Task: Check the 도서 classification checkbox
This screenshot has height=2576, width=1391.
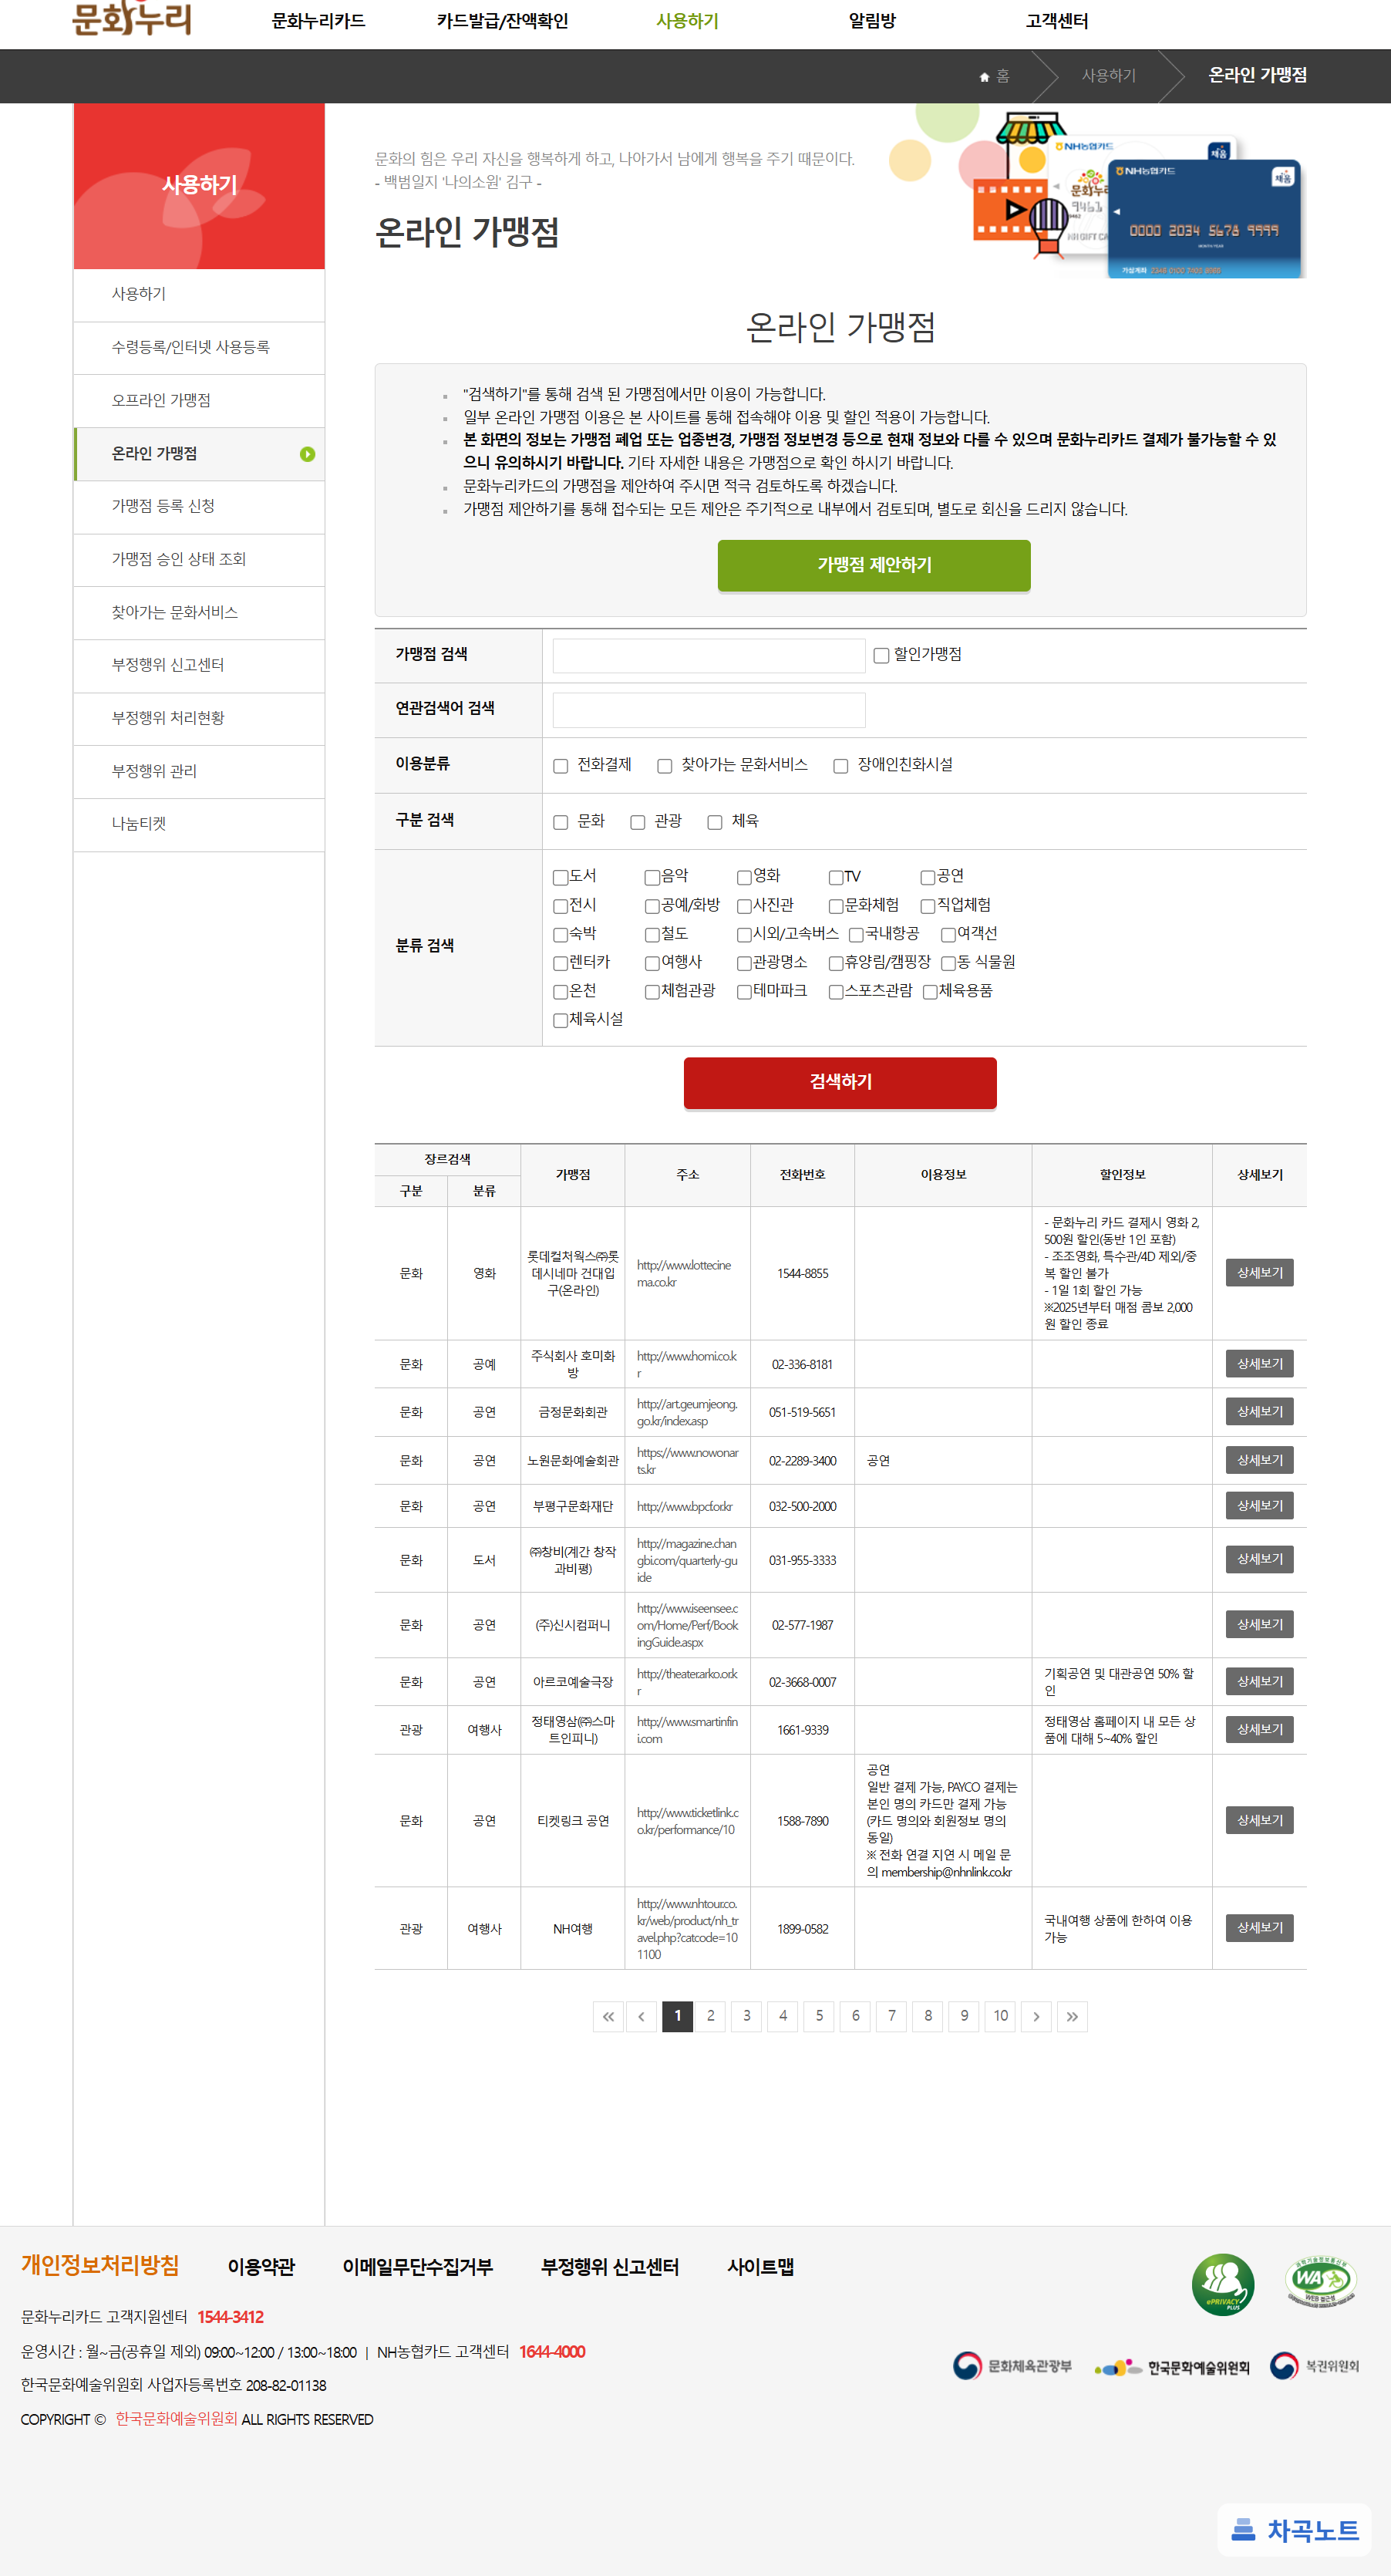Action: click(561, 877)
